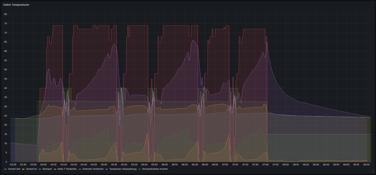Click the 50 value on the Y axis
376x175 pixels.
click(6, 69)
